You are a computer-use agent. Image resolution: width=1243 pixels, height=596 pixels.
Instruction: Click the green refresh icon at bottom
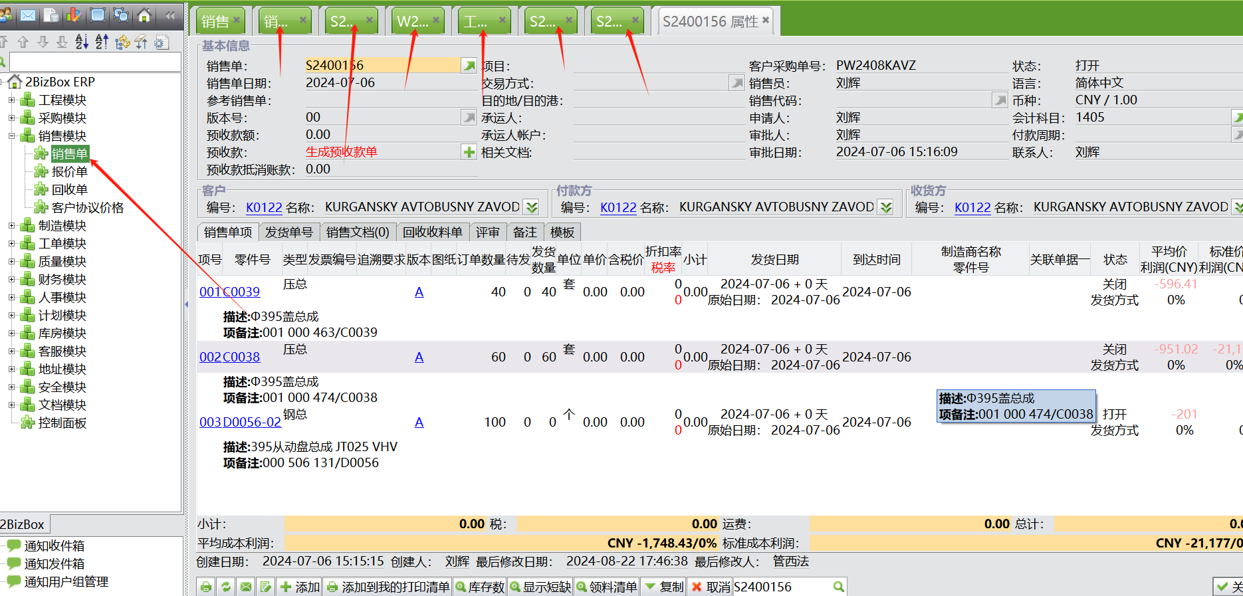(x=226, y=587)
